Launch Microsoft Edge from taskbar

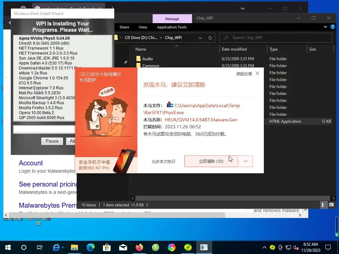[91, 247]
